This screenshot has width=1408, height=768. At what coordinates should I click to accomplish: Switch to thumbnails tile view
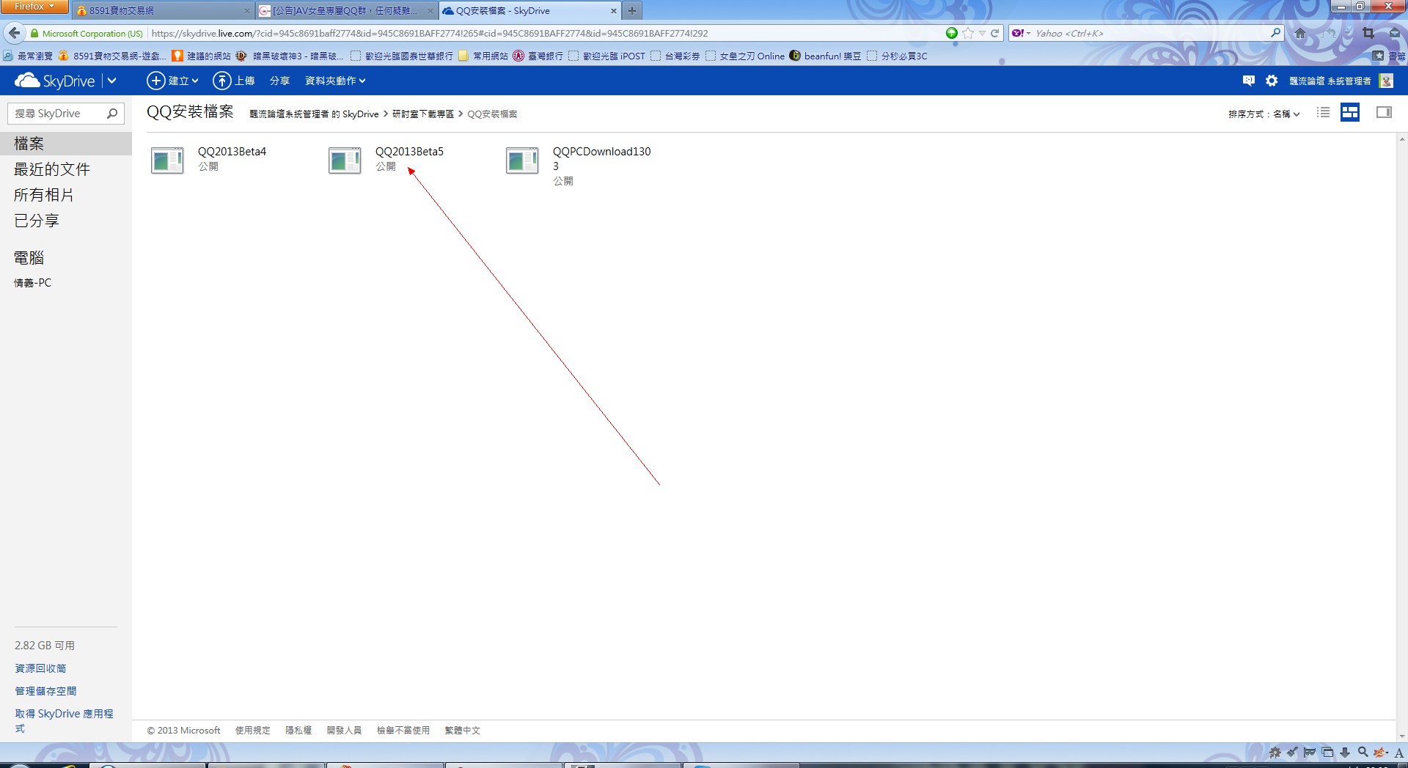pyautogui.click(x=1350, y=112)
